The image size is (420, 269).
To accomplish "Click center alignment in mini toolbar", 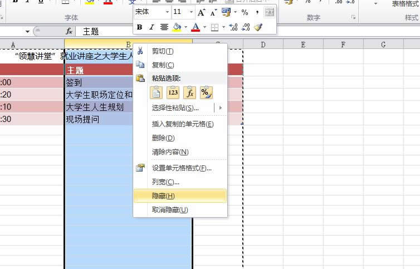I will pyautogui.click(x=164, y=27).
